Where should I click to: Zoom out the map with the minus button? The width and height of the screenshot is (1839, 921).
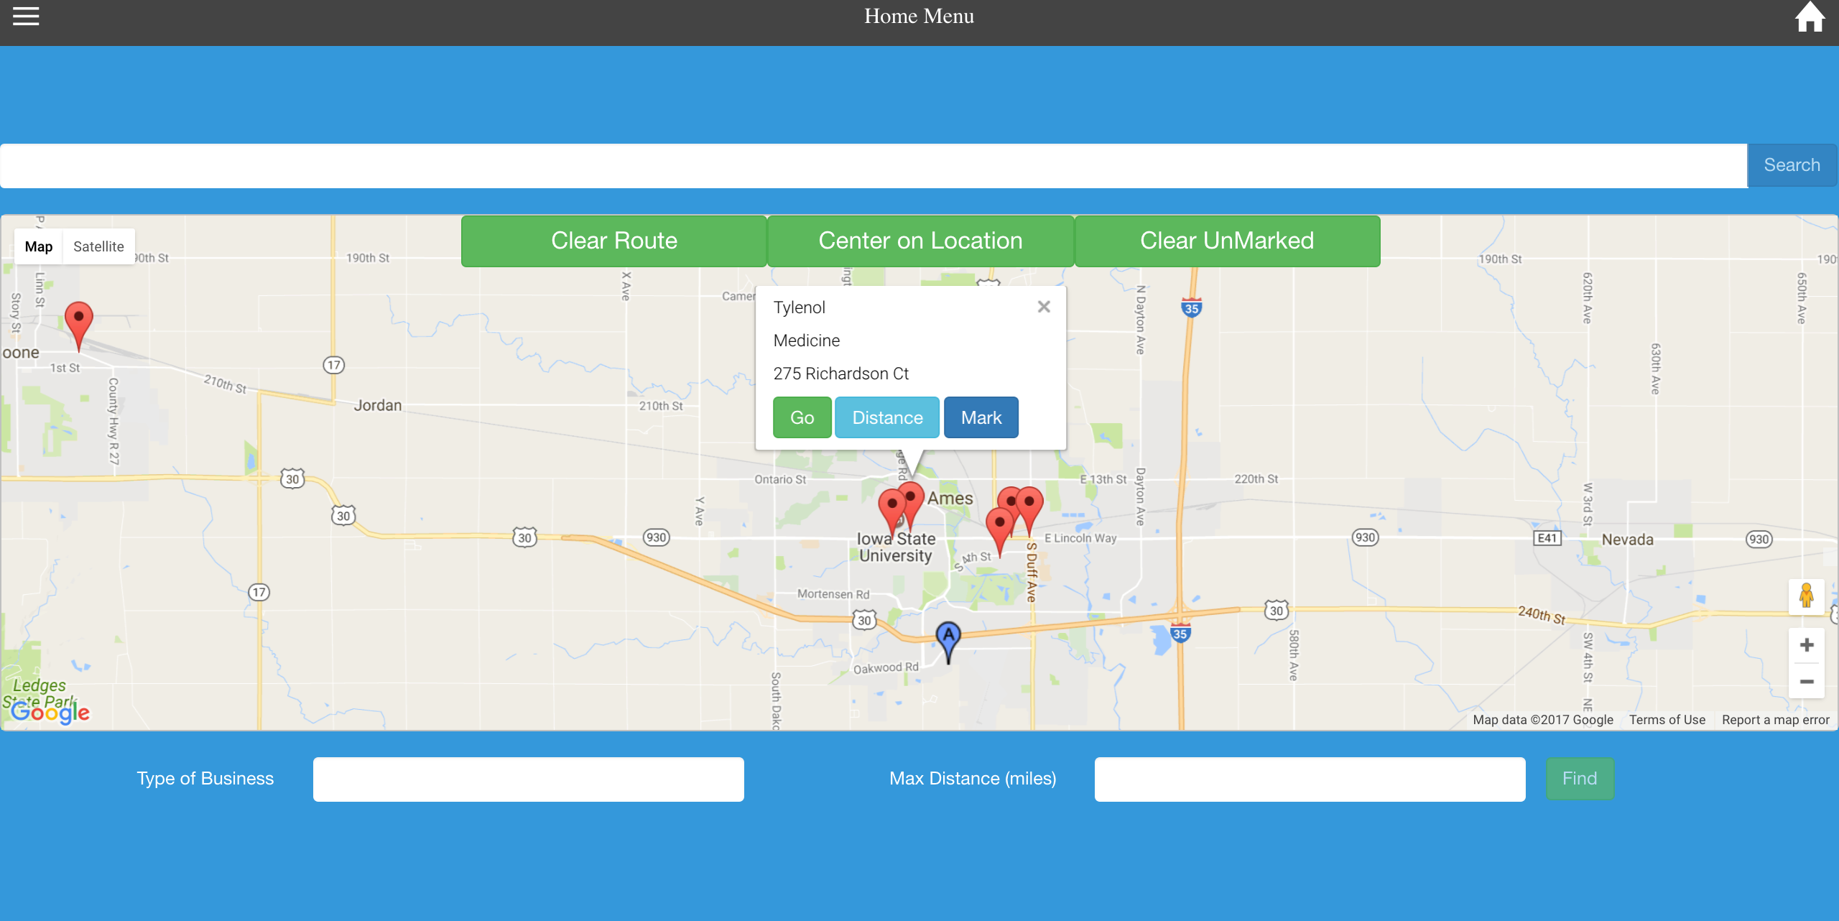coord(1807,681)
